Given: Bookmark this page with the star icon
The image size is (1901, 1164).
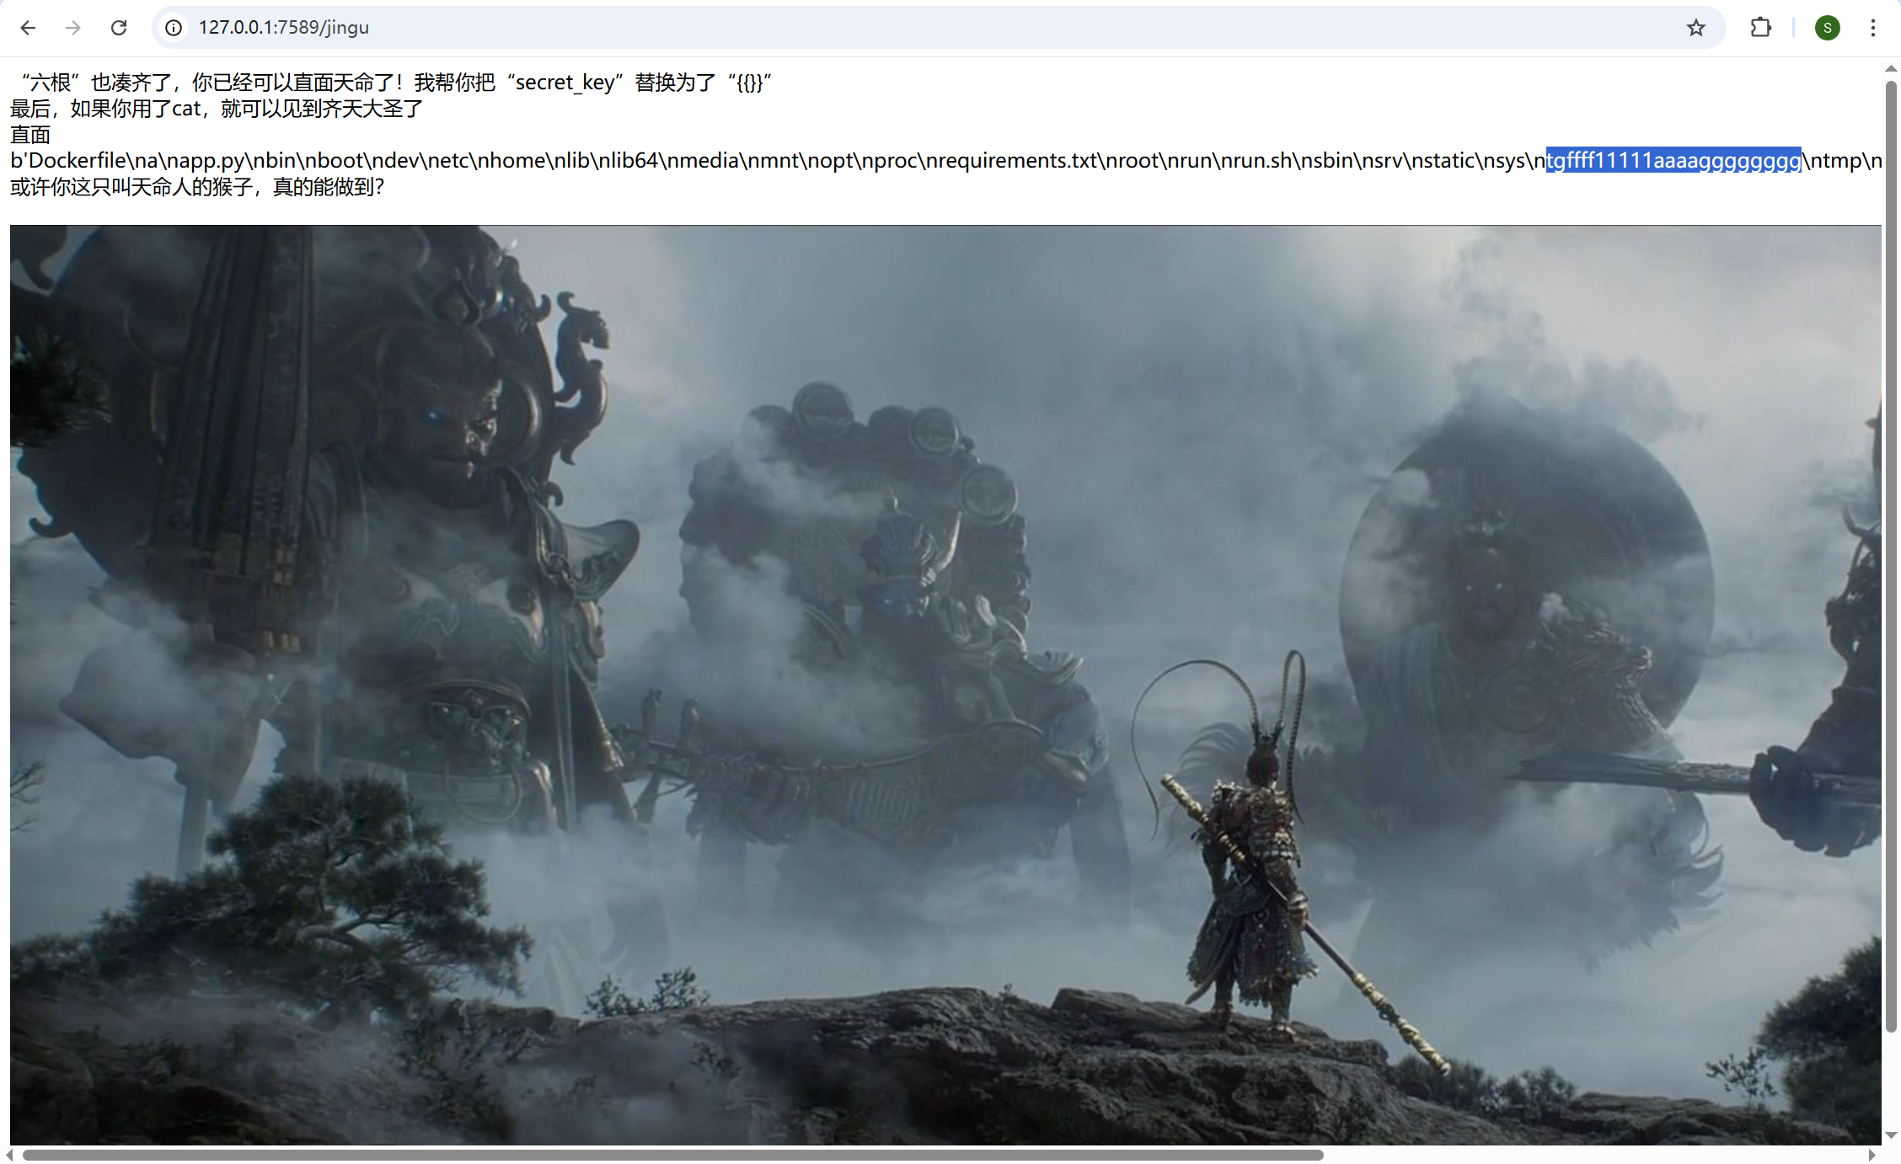Looking at the screenshot, I should (1696, 28).
